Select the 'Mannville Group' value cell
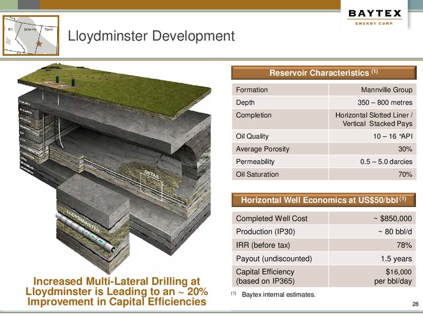423x317 pixels. (x=373, y=90)
